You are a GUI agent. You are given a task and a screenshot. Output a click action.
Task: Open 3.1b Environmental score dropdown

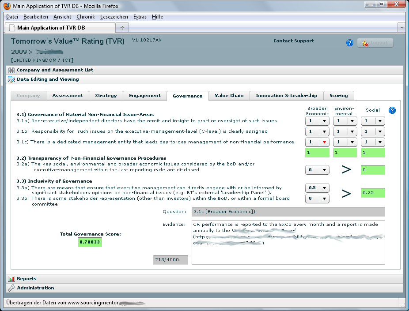click(x=352, y=131)
